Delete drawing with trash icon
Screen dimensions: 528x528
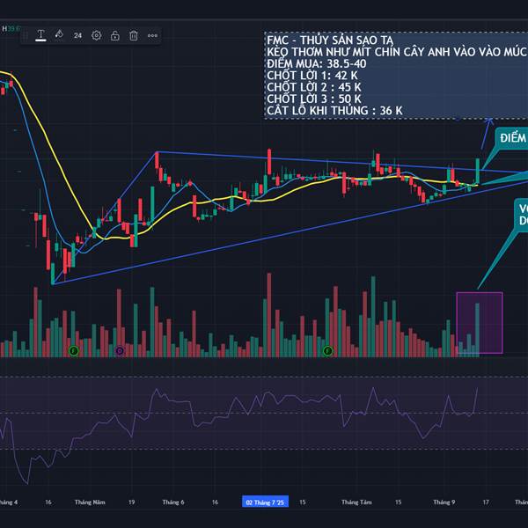click(x=134, y=35)
